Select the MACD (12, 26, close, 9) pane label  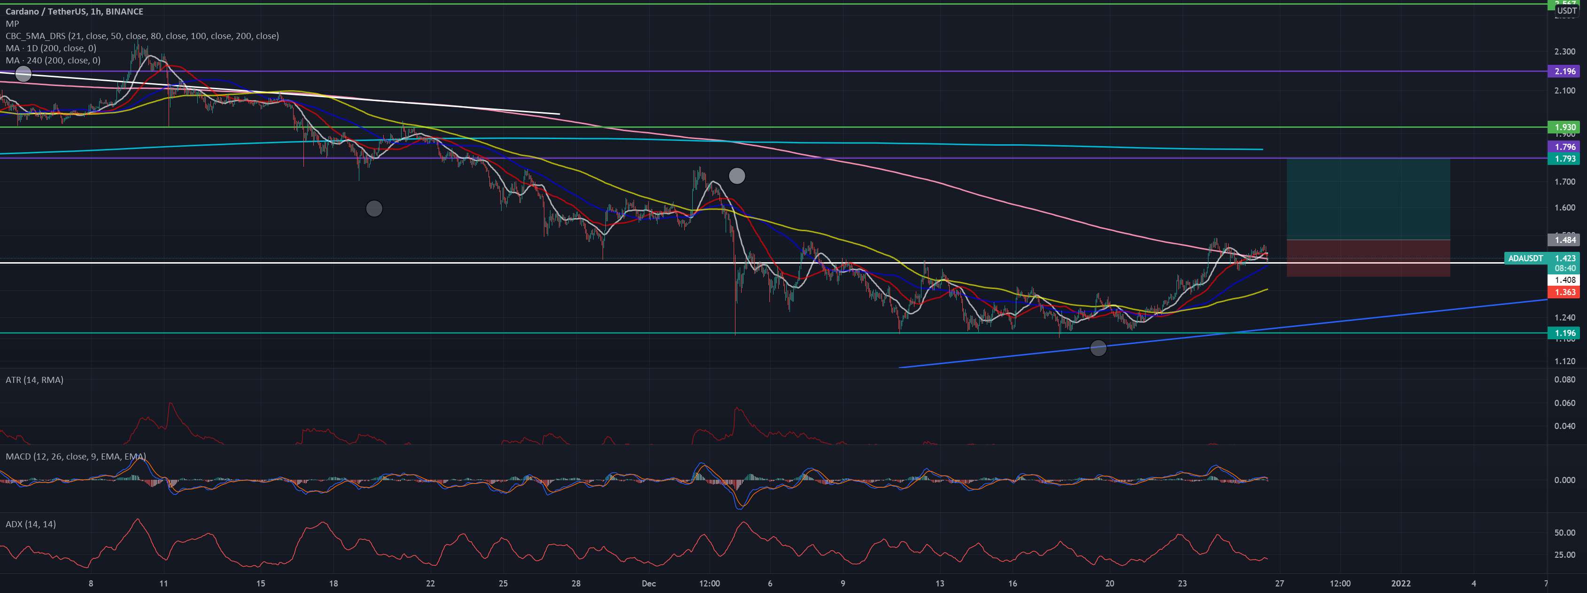pos(76,456)
